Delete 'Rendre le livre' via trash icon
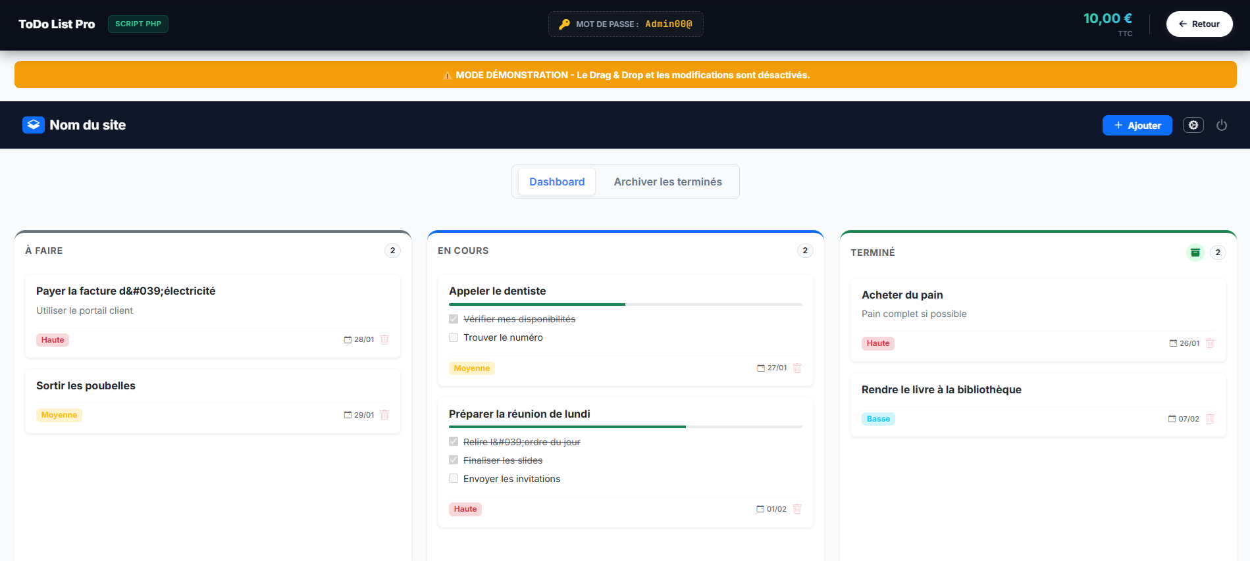This screenshot has width=1250, height=561. [x=1210, y=419]
